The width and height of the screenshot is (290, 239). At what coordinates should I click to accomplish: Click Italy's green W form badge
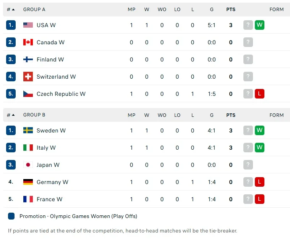click(260, 147)
